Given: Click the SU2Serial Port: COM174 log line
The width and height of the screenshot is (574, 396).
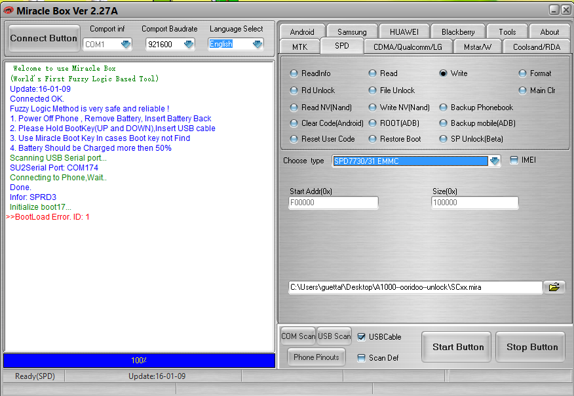Looking at the screenshot, I should point(54,168).
